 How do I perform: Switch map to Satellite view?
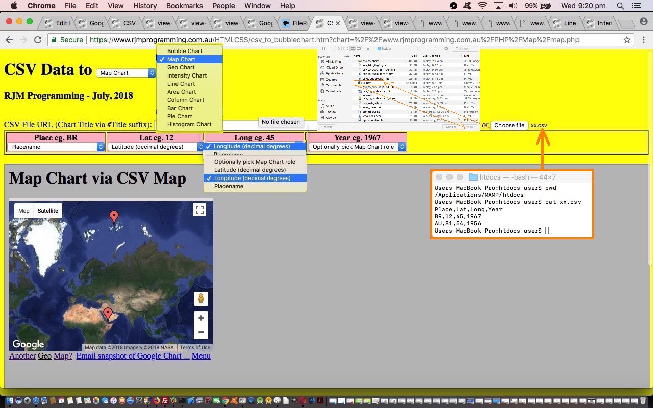tap(47, 211)
